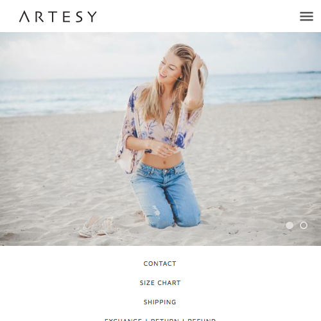Go to the SIZE CHART page
The image size is (321, 321).
[x=160, y=283]
